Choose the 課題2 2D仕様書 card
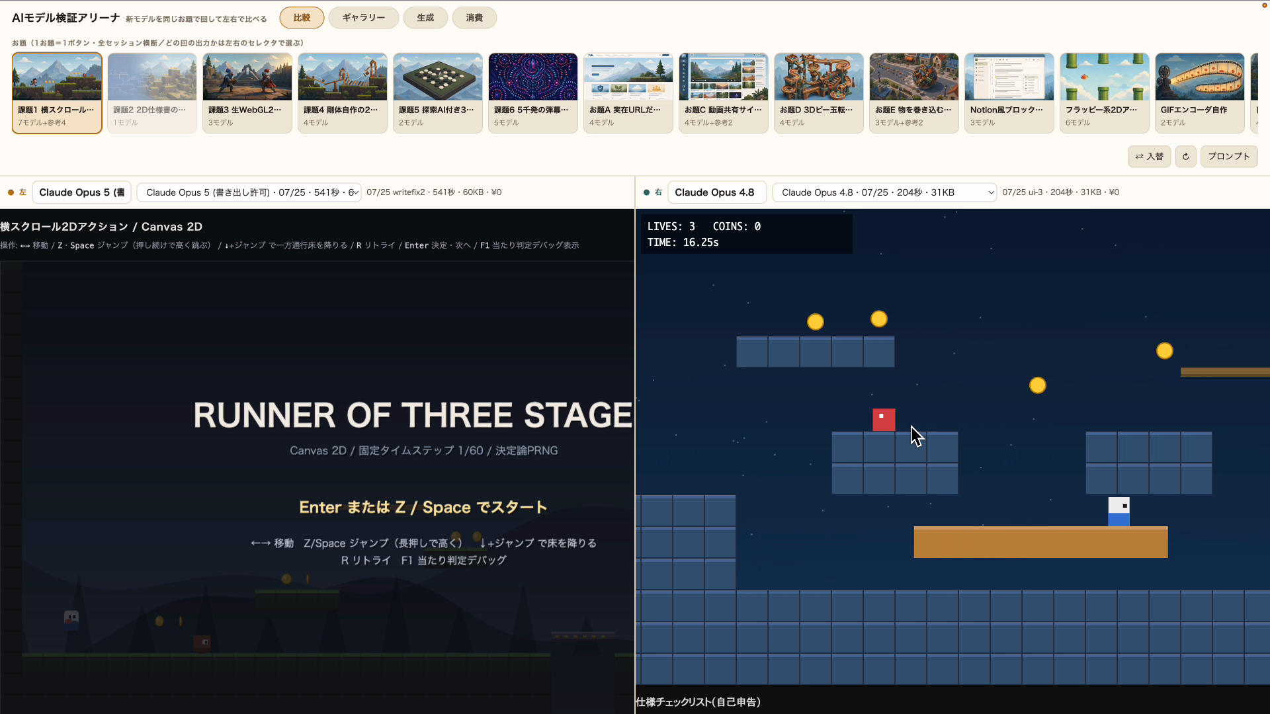The height and width of the screenshot is (714, 1270). pos(152,93)
